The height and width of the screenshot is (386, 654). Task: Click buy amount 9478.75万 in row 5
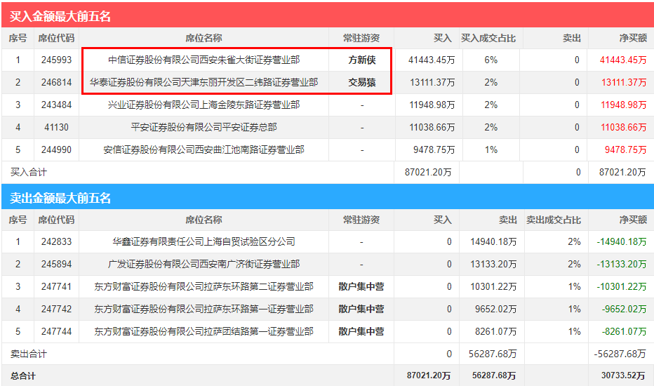pyautogui.click(x=434, y=149)
